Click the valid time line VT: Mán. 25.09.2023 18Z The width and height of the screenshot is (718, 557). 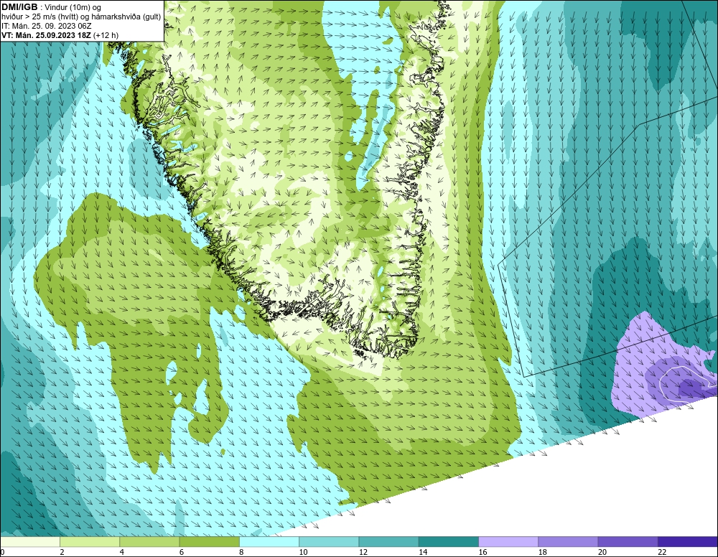(x=60, y=35)
